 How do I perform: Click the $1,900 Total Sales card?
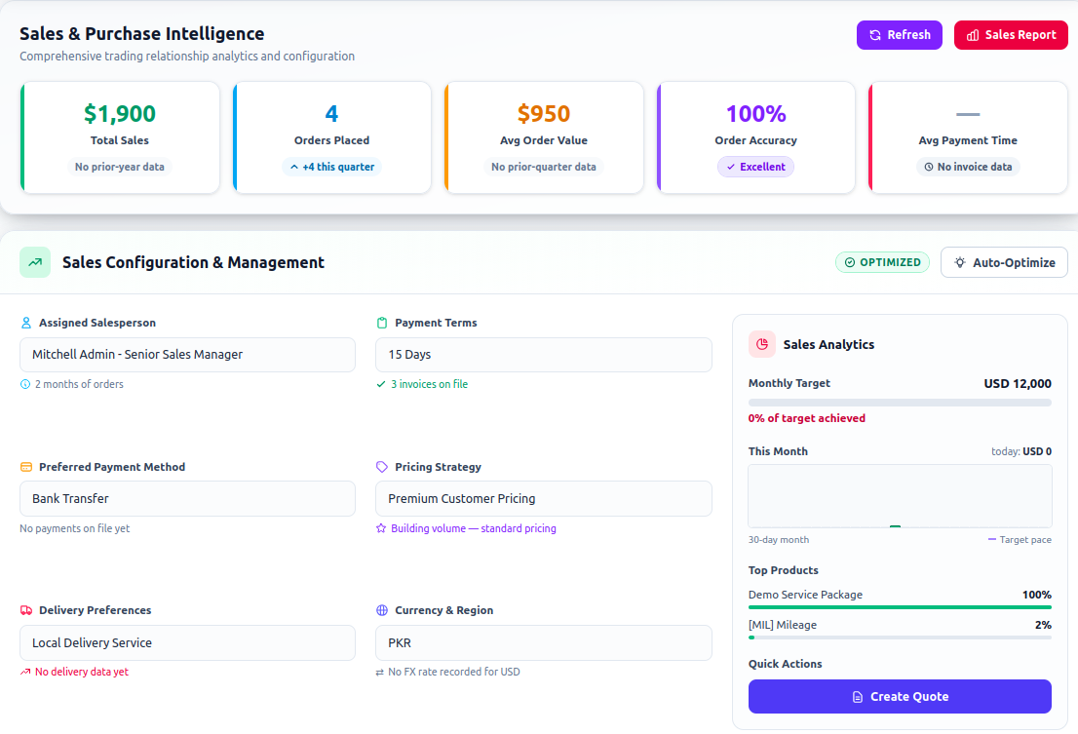click(120, 137)
